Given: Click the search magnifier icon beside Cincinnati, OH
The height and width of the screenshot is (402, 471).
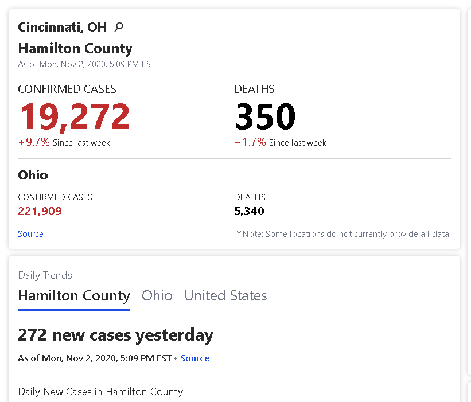Looking at the screenshot, I should coord(119,27).
